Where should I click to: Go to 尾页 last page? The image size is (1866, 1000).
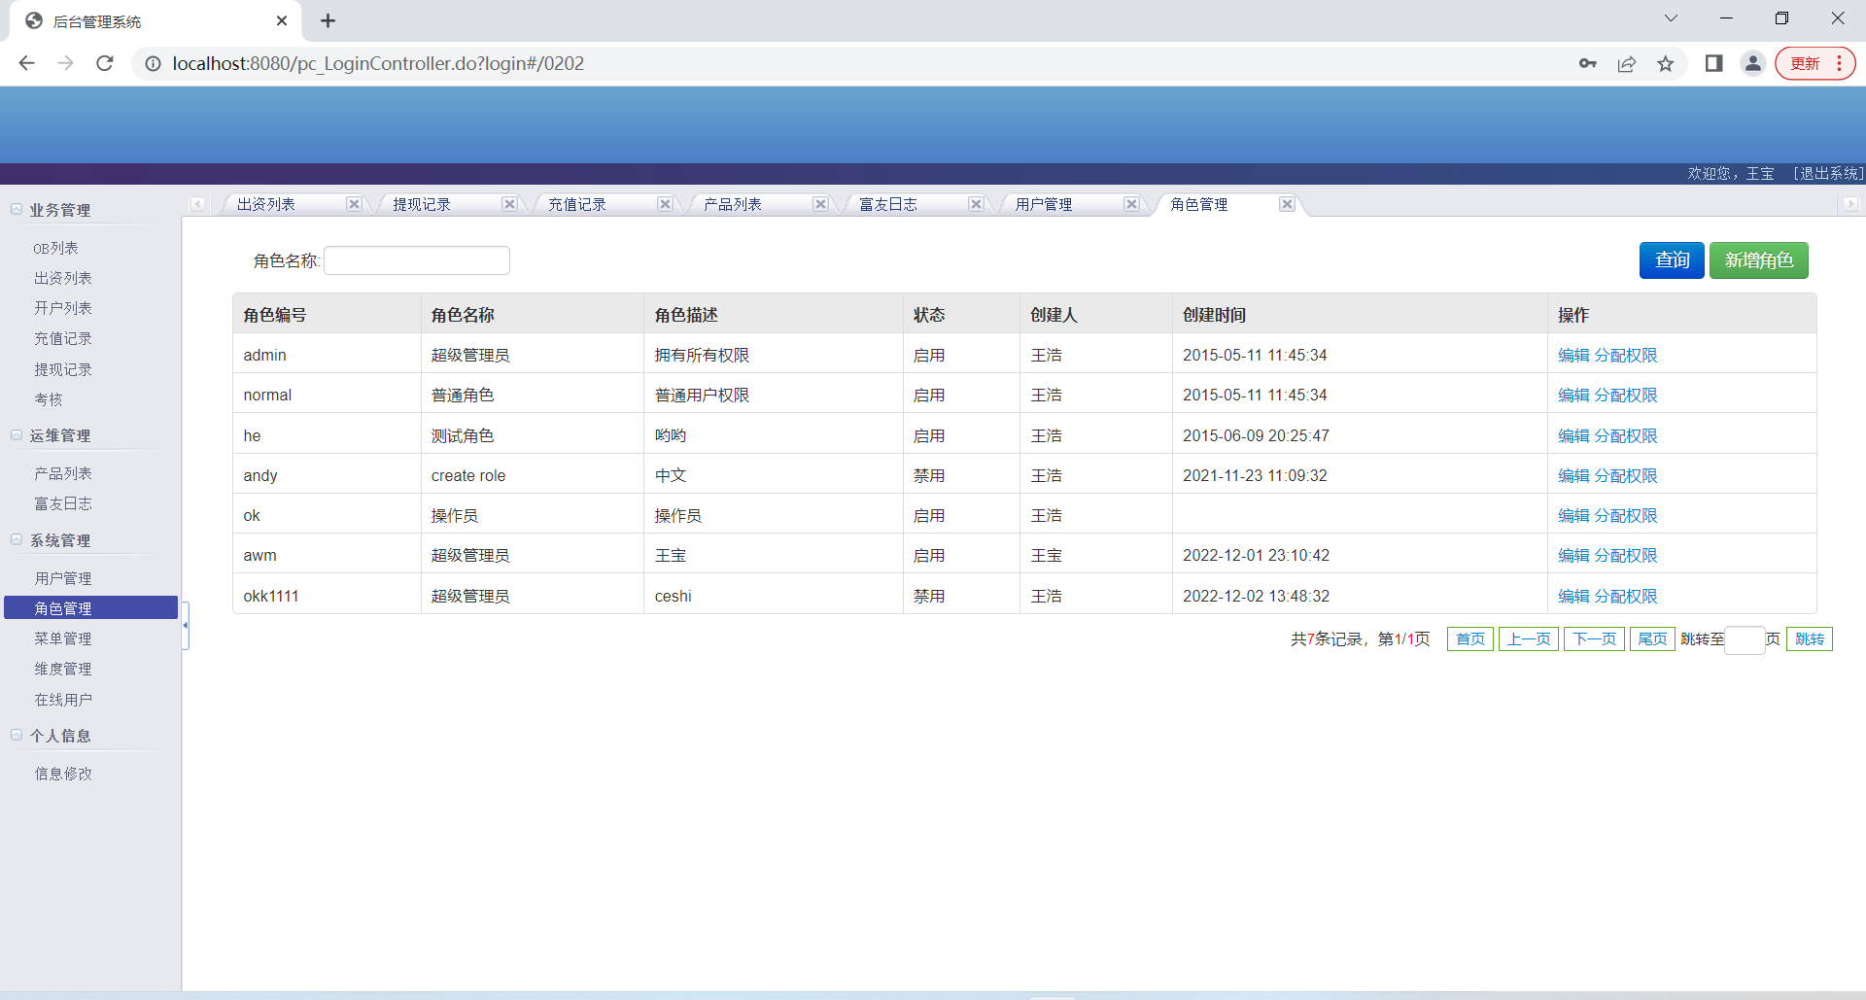[1652, 639]
